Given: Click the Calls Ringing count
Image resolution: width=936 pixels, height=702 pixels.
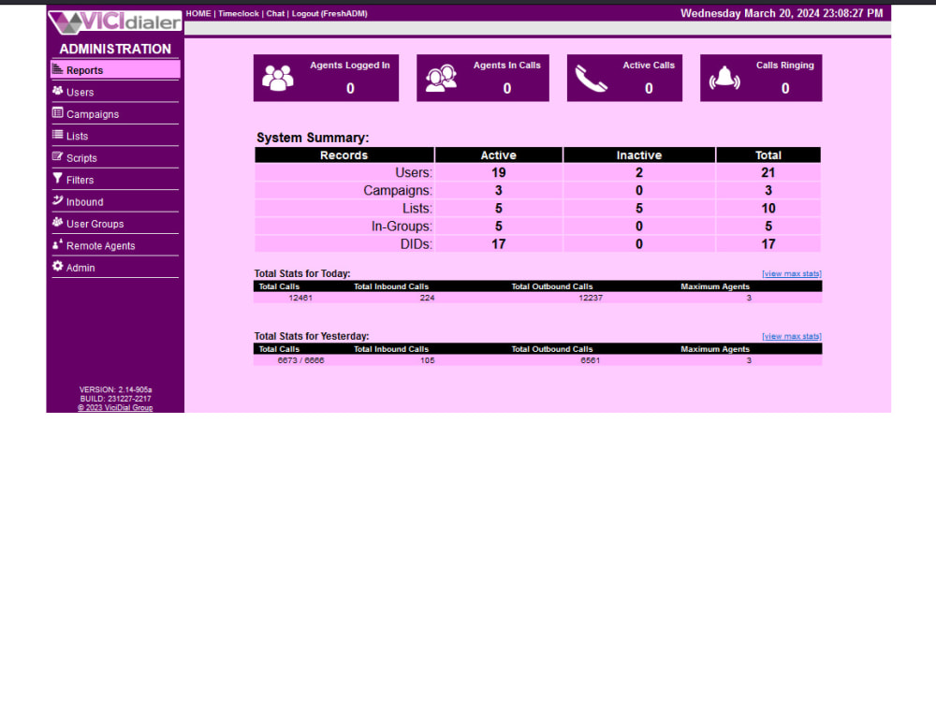Looking at the screenshot, I should coord(785,88).
